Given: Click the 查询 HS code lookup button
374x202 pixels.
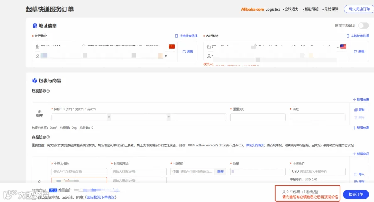Looking at the screenshot, I should pos(220,172).
